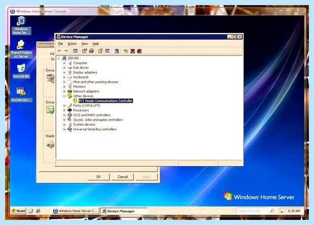Open the View menu
This screenshot has height=225, width=314.
84,43
